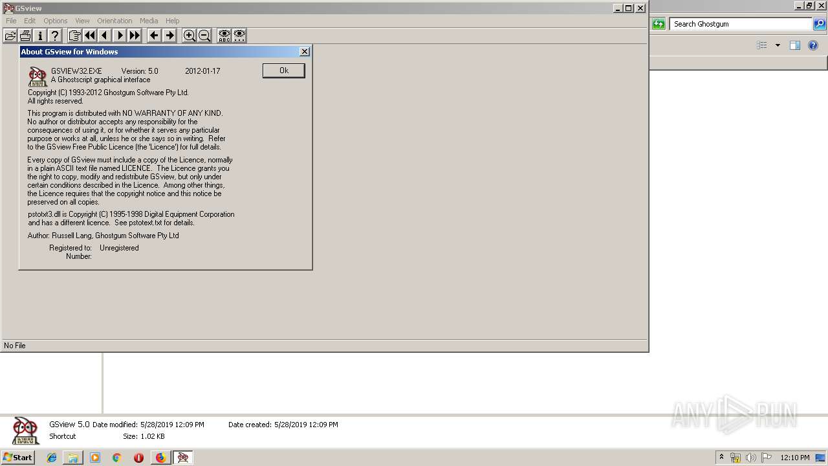
Task: Zoom out with the magnifier minus icon
Action: [204, 36]
